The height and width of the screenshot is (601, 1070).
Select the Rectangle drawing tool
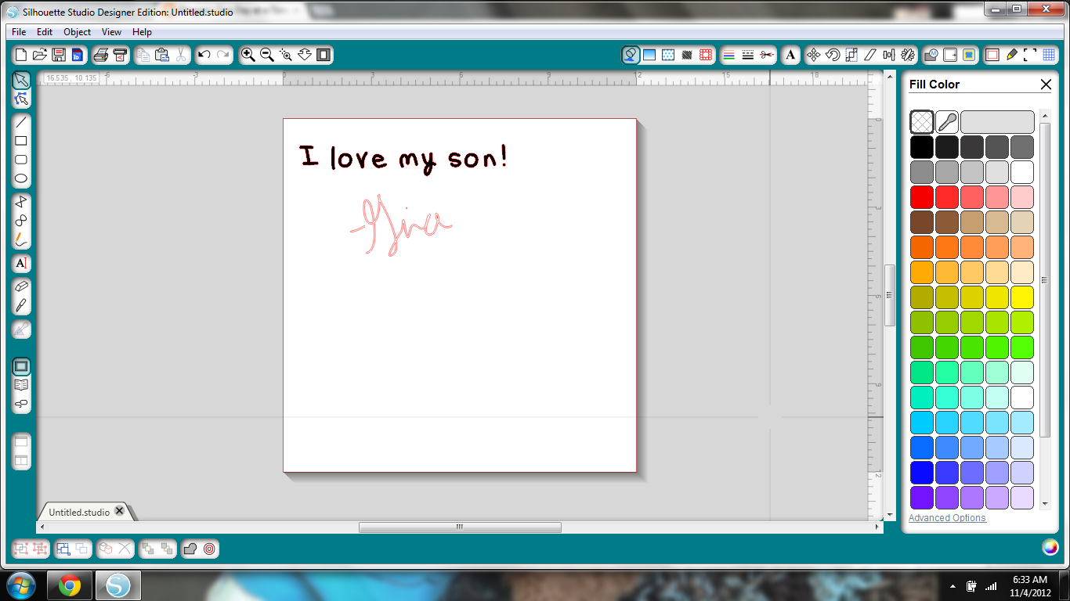click(21, 141)
